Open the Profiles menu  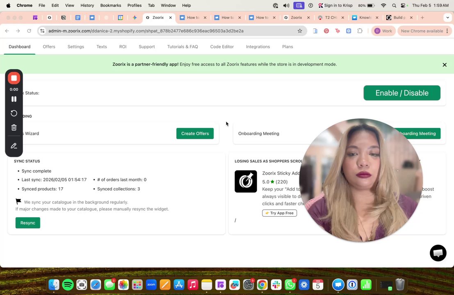pyautogui.click(x=135, y=5)
